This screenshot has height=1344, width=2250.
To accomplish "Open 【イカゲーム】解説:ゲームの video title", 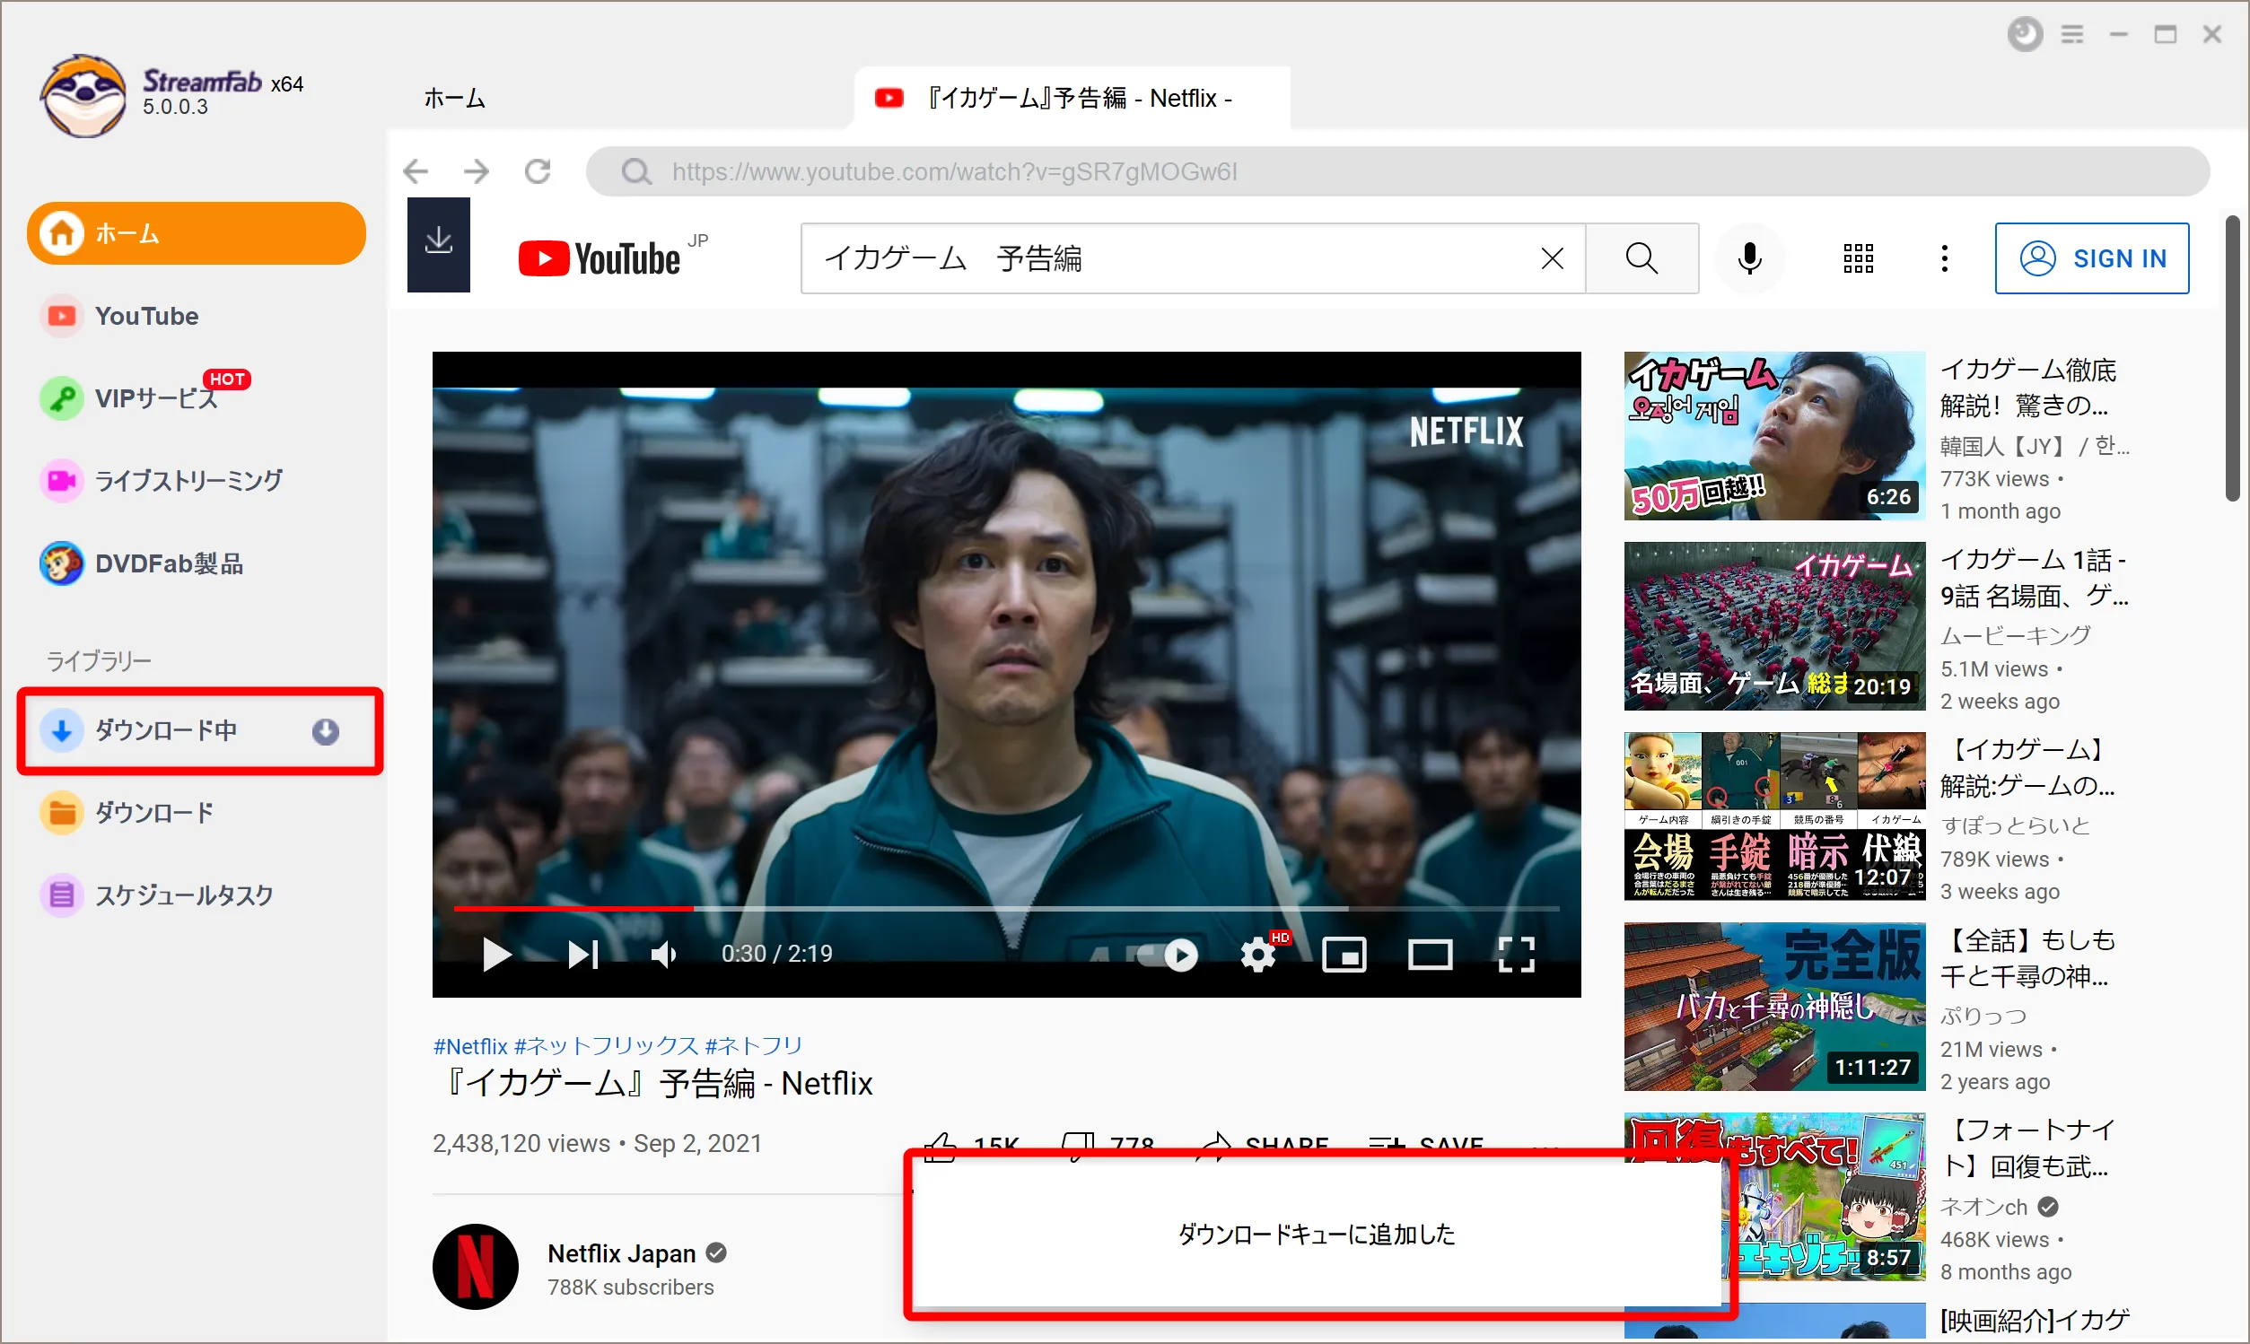I will coord(2027,768).
